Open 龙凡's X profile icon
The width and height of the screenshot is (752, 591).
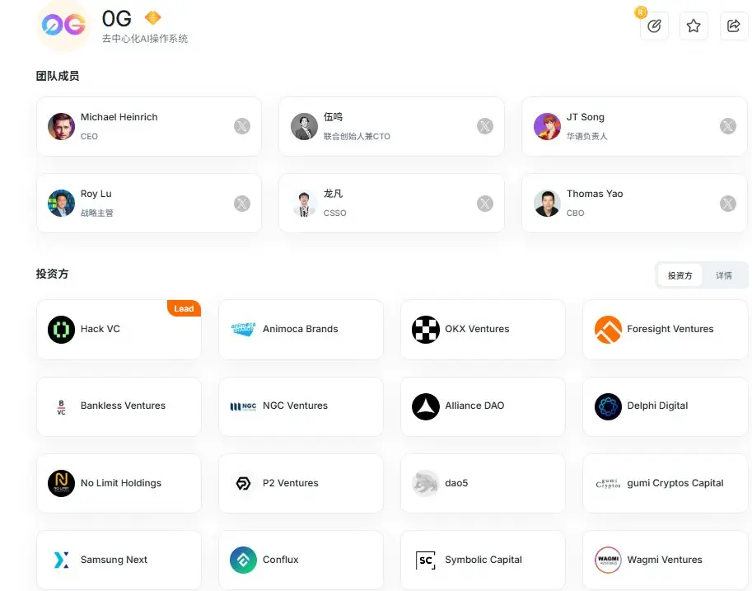coord(485,204)
